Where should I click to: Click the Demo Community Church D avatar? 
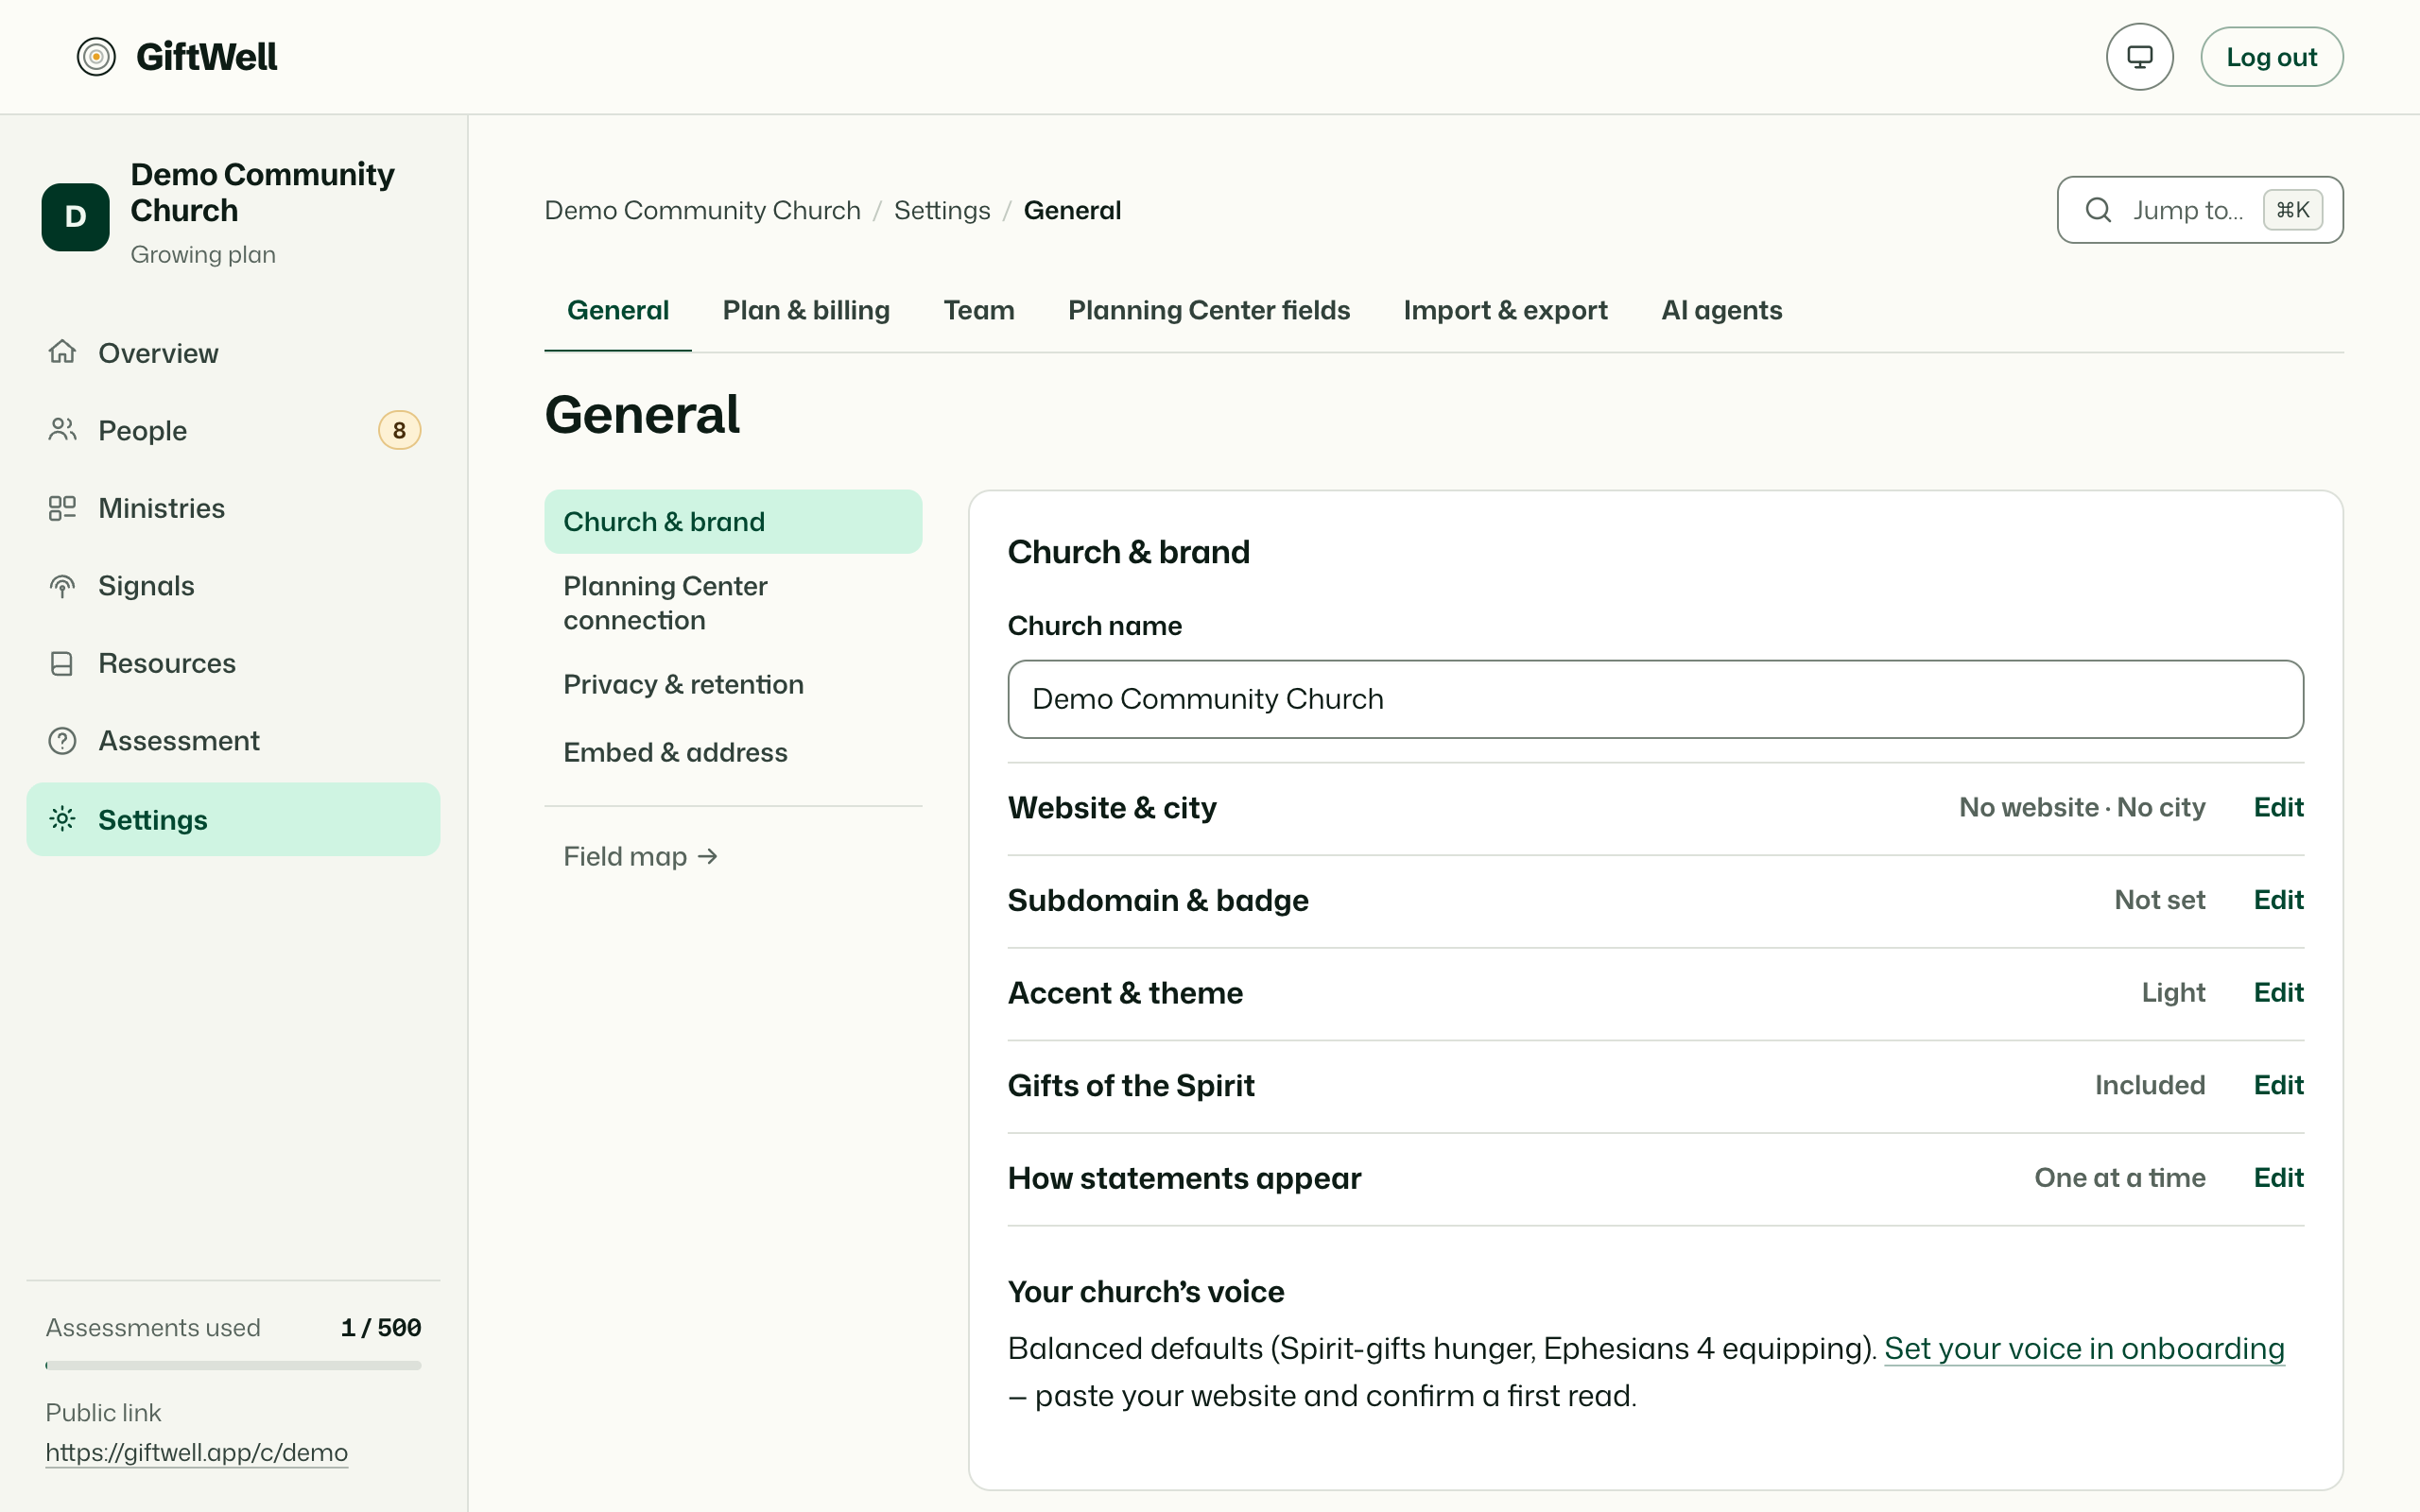coord(75,216)
